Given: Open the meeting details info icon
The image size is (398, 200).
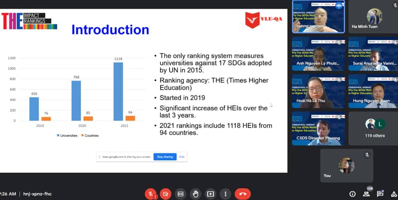Looking at the screenshot, I should click(353, 194).
